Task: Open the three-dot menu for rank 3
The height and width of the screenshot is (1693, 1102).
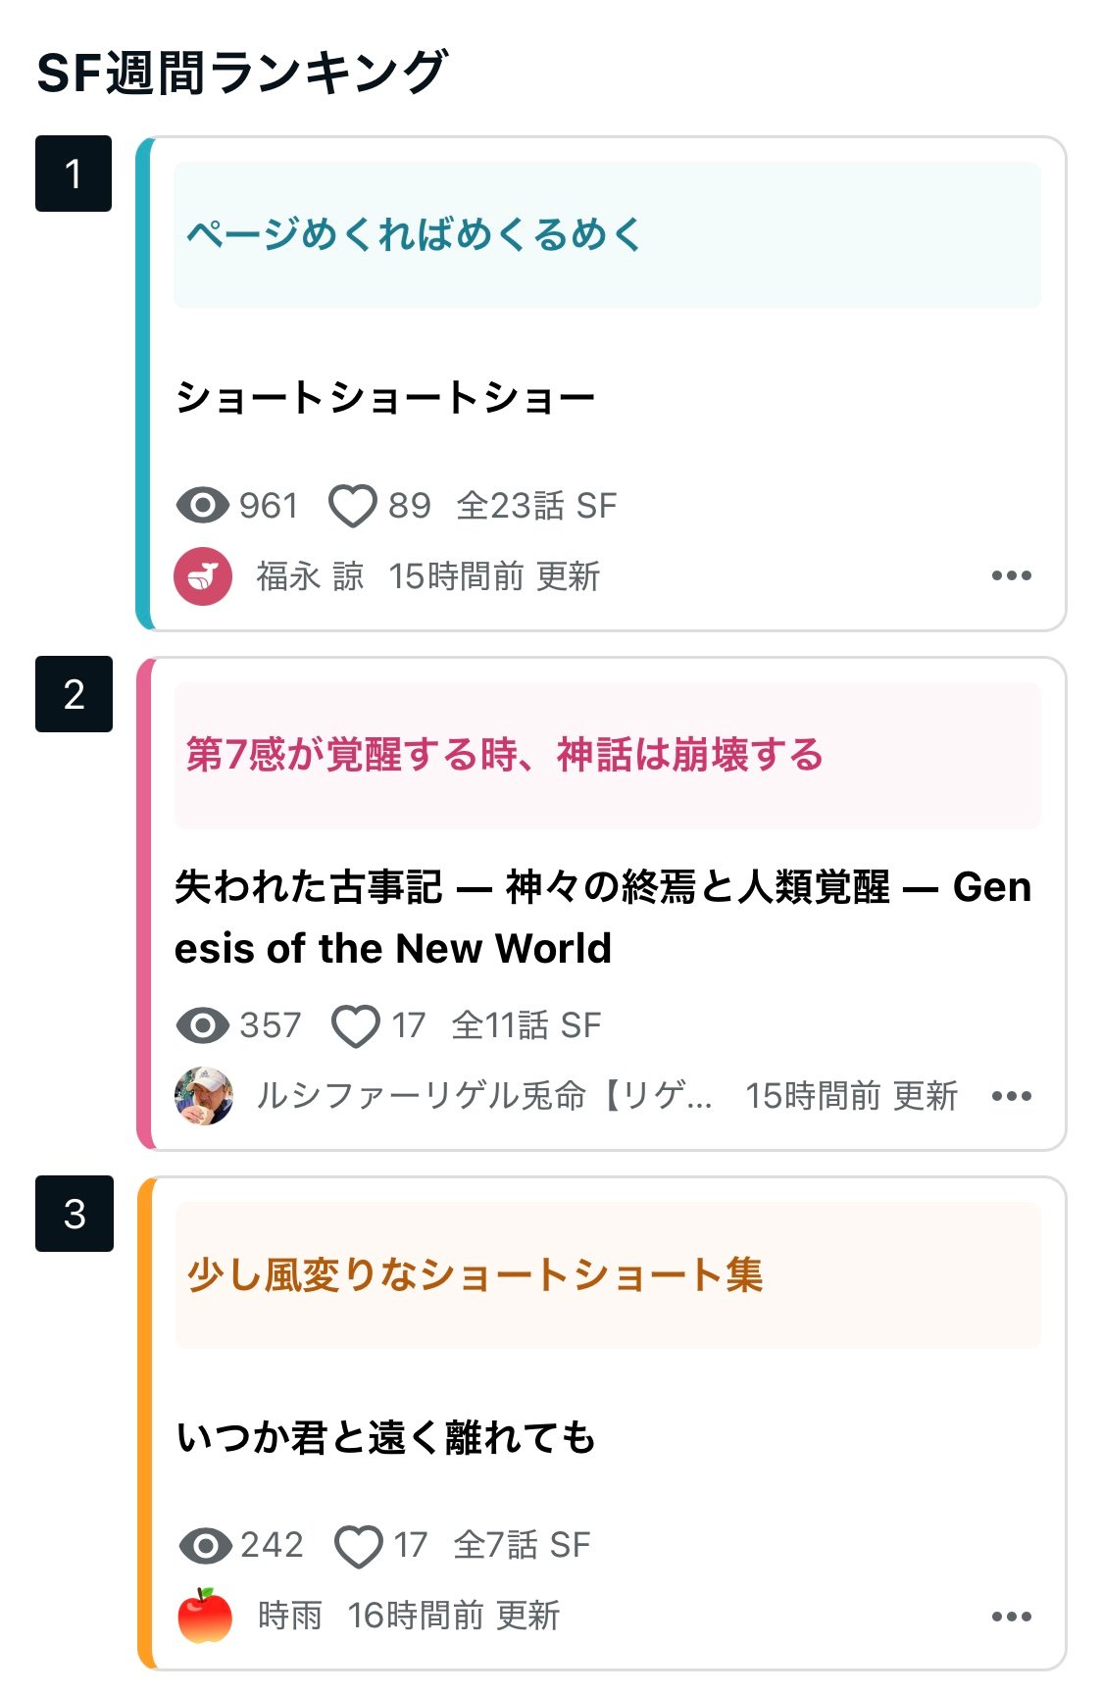Action: tap(1011, 1617)
